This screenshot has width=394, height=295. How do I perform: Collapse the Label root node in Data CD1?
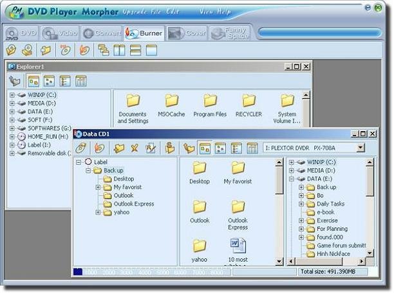click(x=79, y=162)
